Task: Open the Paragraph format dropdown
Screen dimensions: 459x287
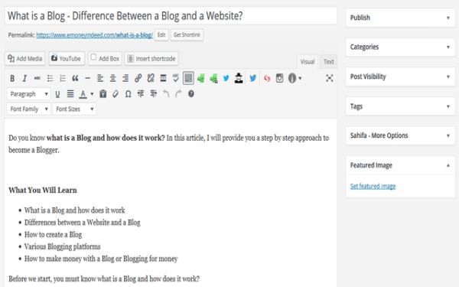Action: (x=29, y=94)
